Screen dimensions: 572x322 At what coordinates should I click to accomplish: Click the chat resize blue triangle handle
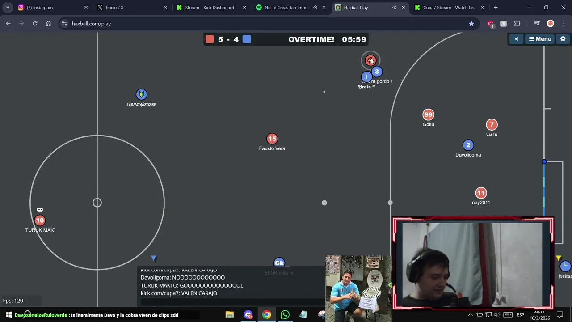tap(154, 258)
